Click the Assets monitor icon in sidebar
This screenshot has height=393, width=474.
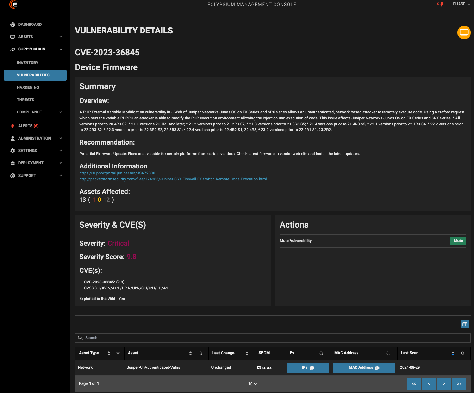(13, 37)
